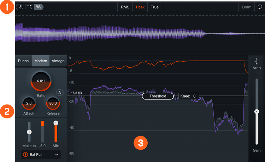Click the Mix slider handle
265x162 pixels.
(56, 123)
